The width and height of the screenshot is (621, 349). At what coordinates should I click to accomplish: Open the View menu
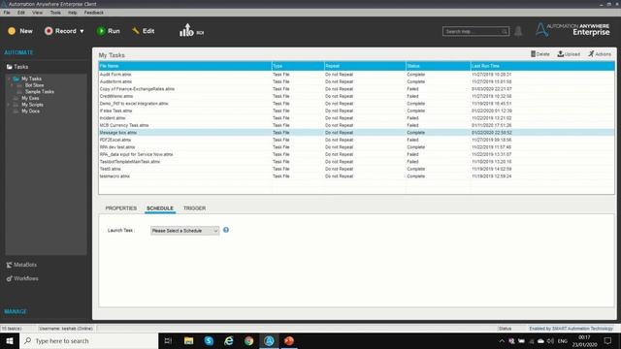point(37,13)
